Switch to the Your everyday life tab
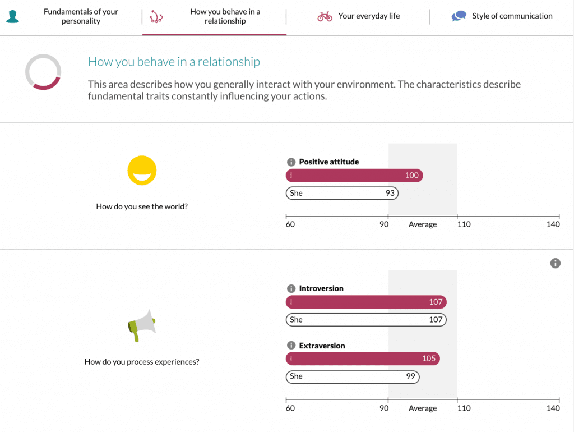This screenshot has height=432, width=574. pos(369,16)
